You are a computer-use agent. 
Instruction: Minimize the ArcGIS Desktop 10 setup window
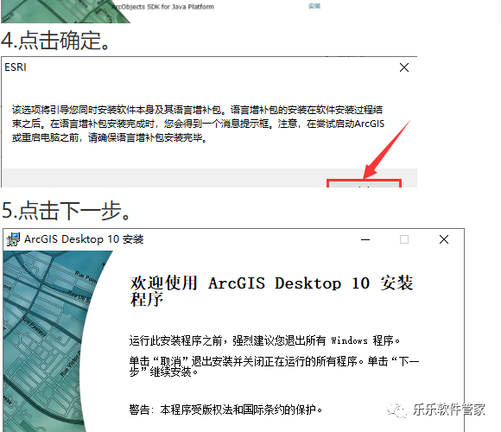point(365,239)
